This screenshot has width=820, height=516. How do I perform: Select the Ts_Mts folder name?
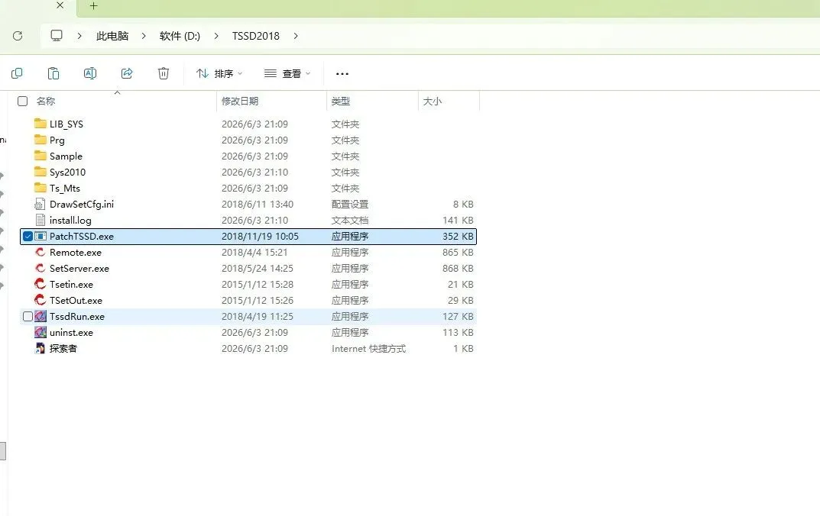coord(65,189)
